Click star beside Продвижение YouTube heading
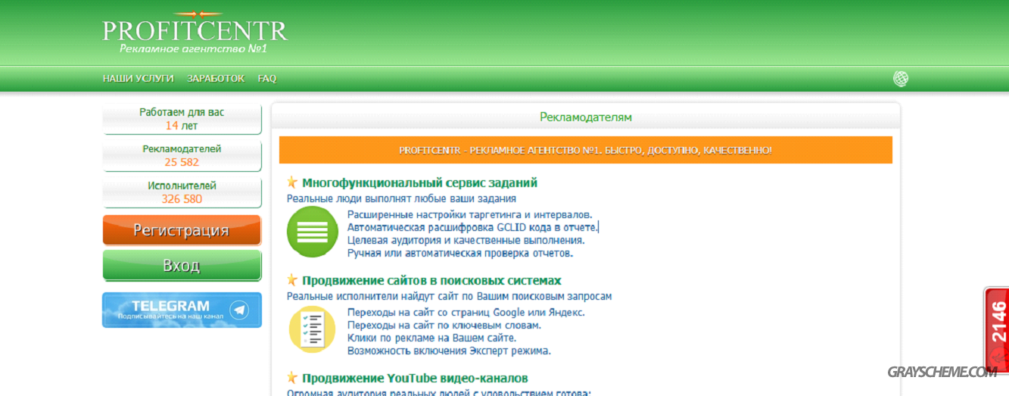The image size is (1009, 396). click(292, 378)
